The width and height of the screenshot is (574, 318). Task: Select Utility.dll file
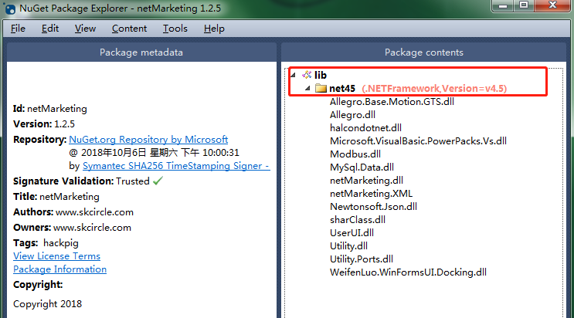click(348, 246)
